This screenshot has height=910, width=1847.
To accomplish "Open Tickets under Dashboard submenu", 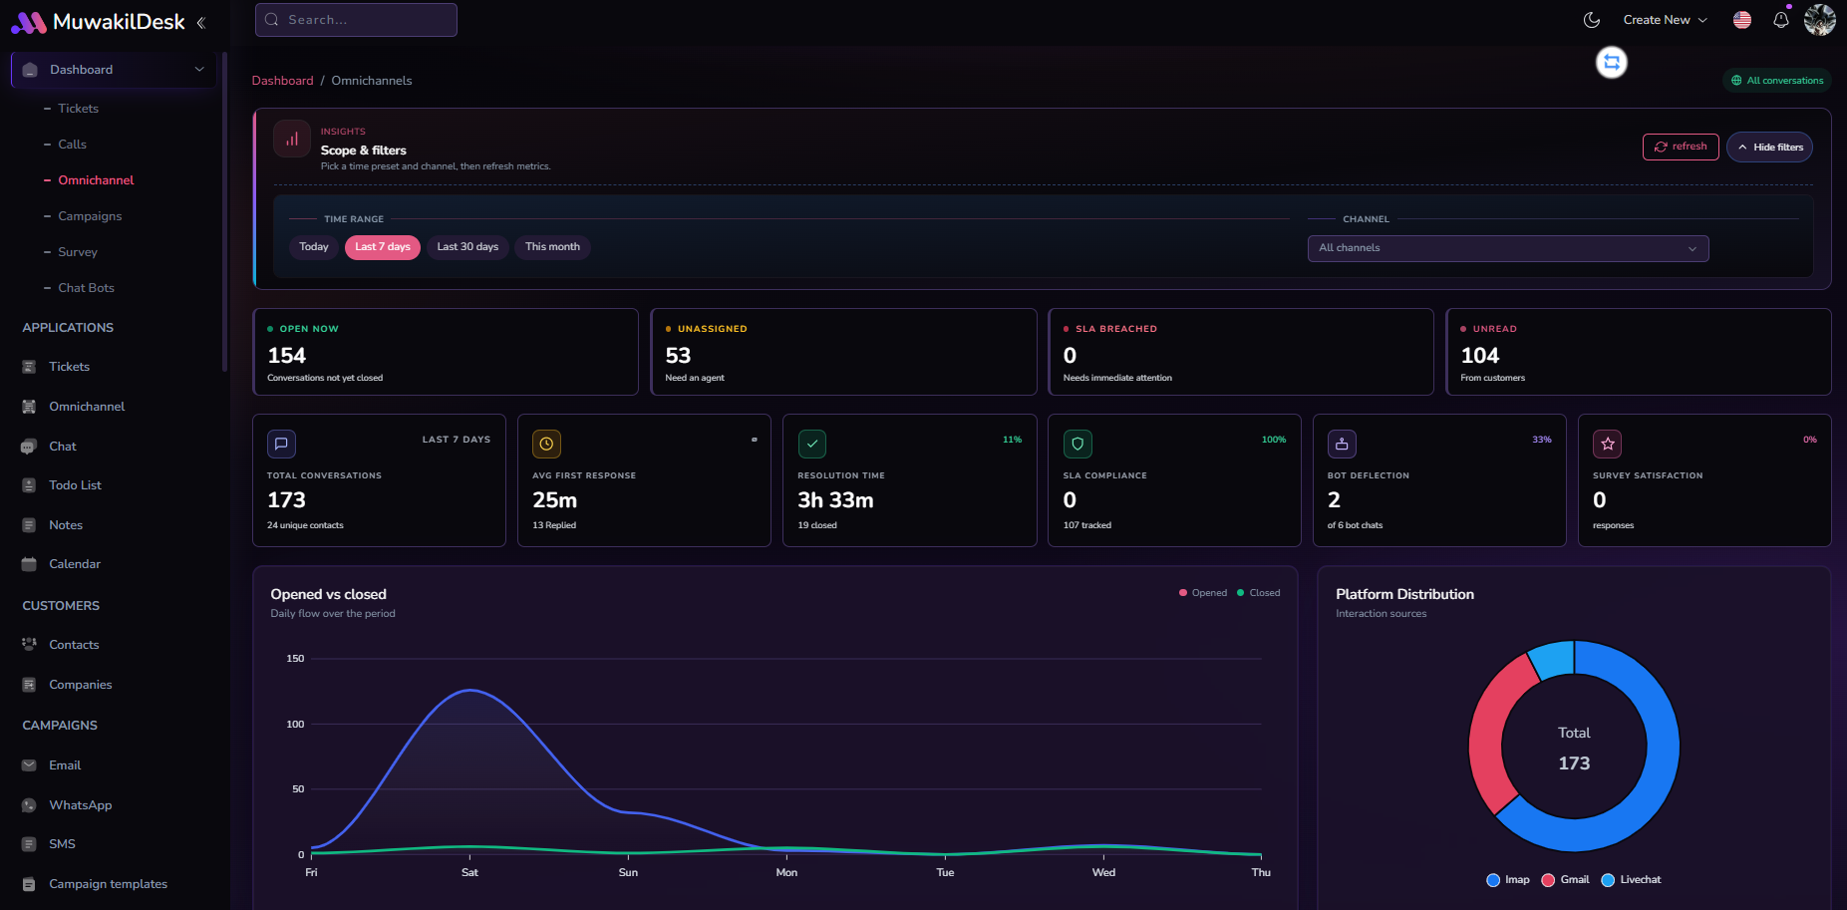I will click(78, 109).
